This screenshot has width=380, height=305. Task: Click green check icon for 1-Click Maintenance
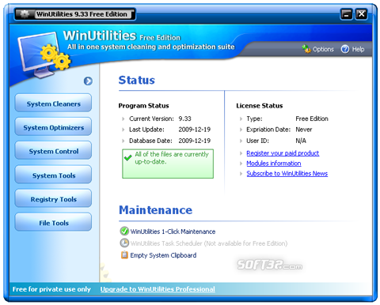click(124, 231)
